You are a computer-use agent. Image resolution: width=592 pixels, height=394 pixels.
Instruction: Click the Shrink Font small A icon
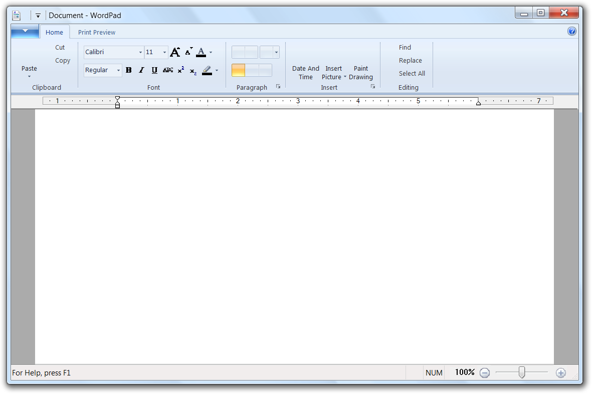click(x=188, y=52)
